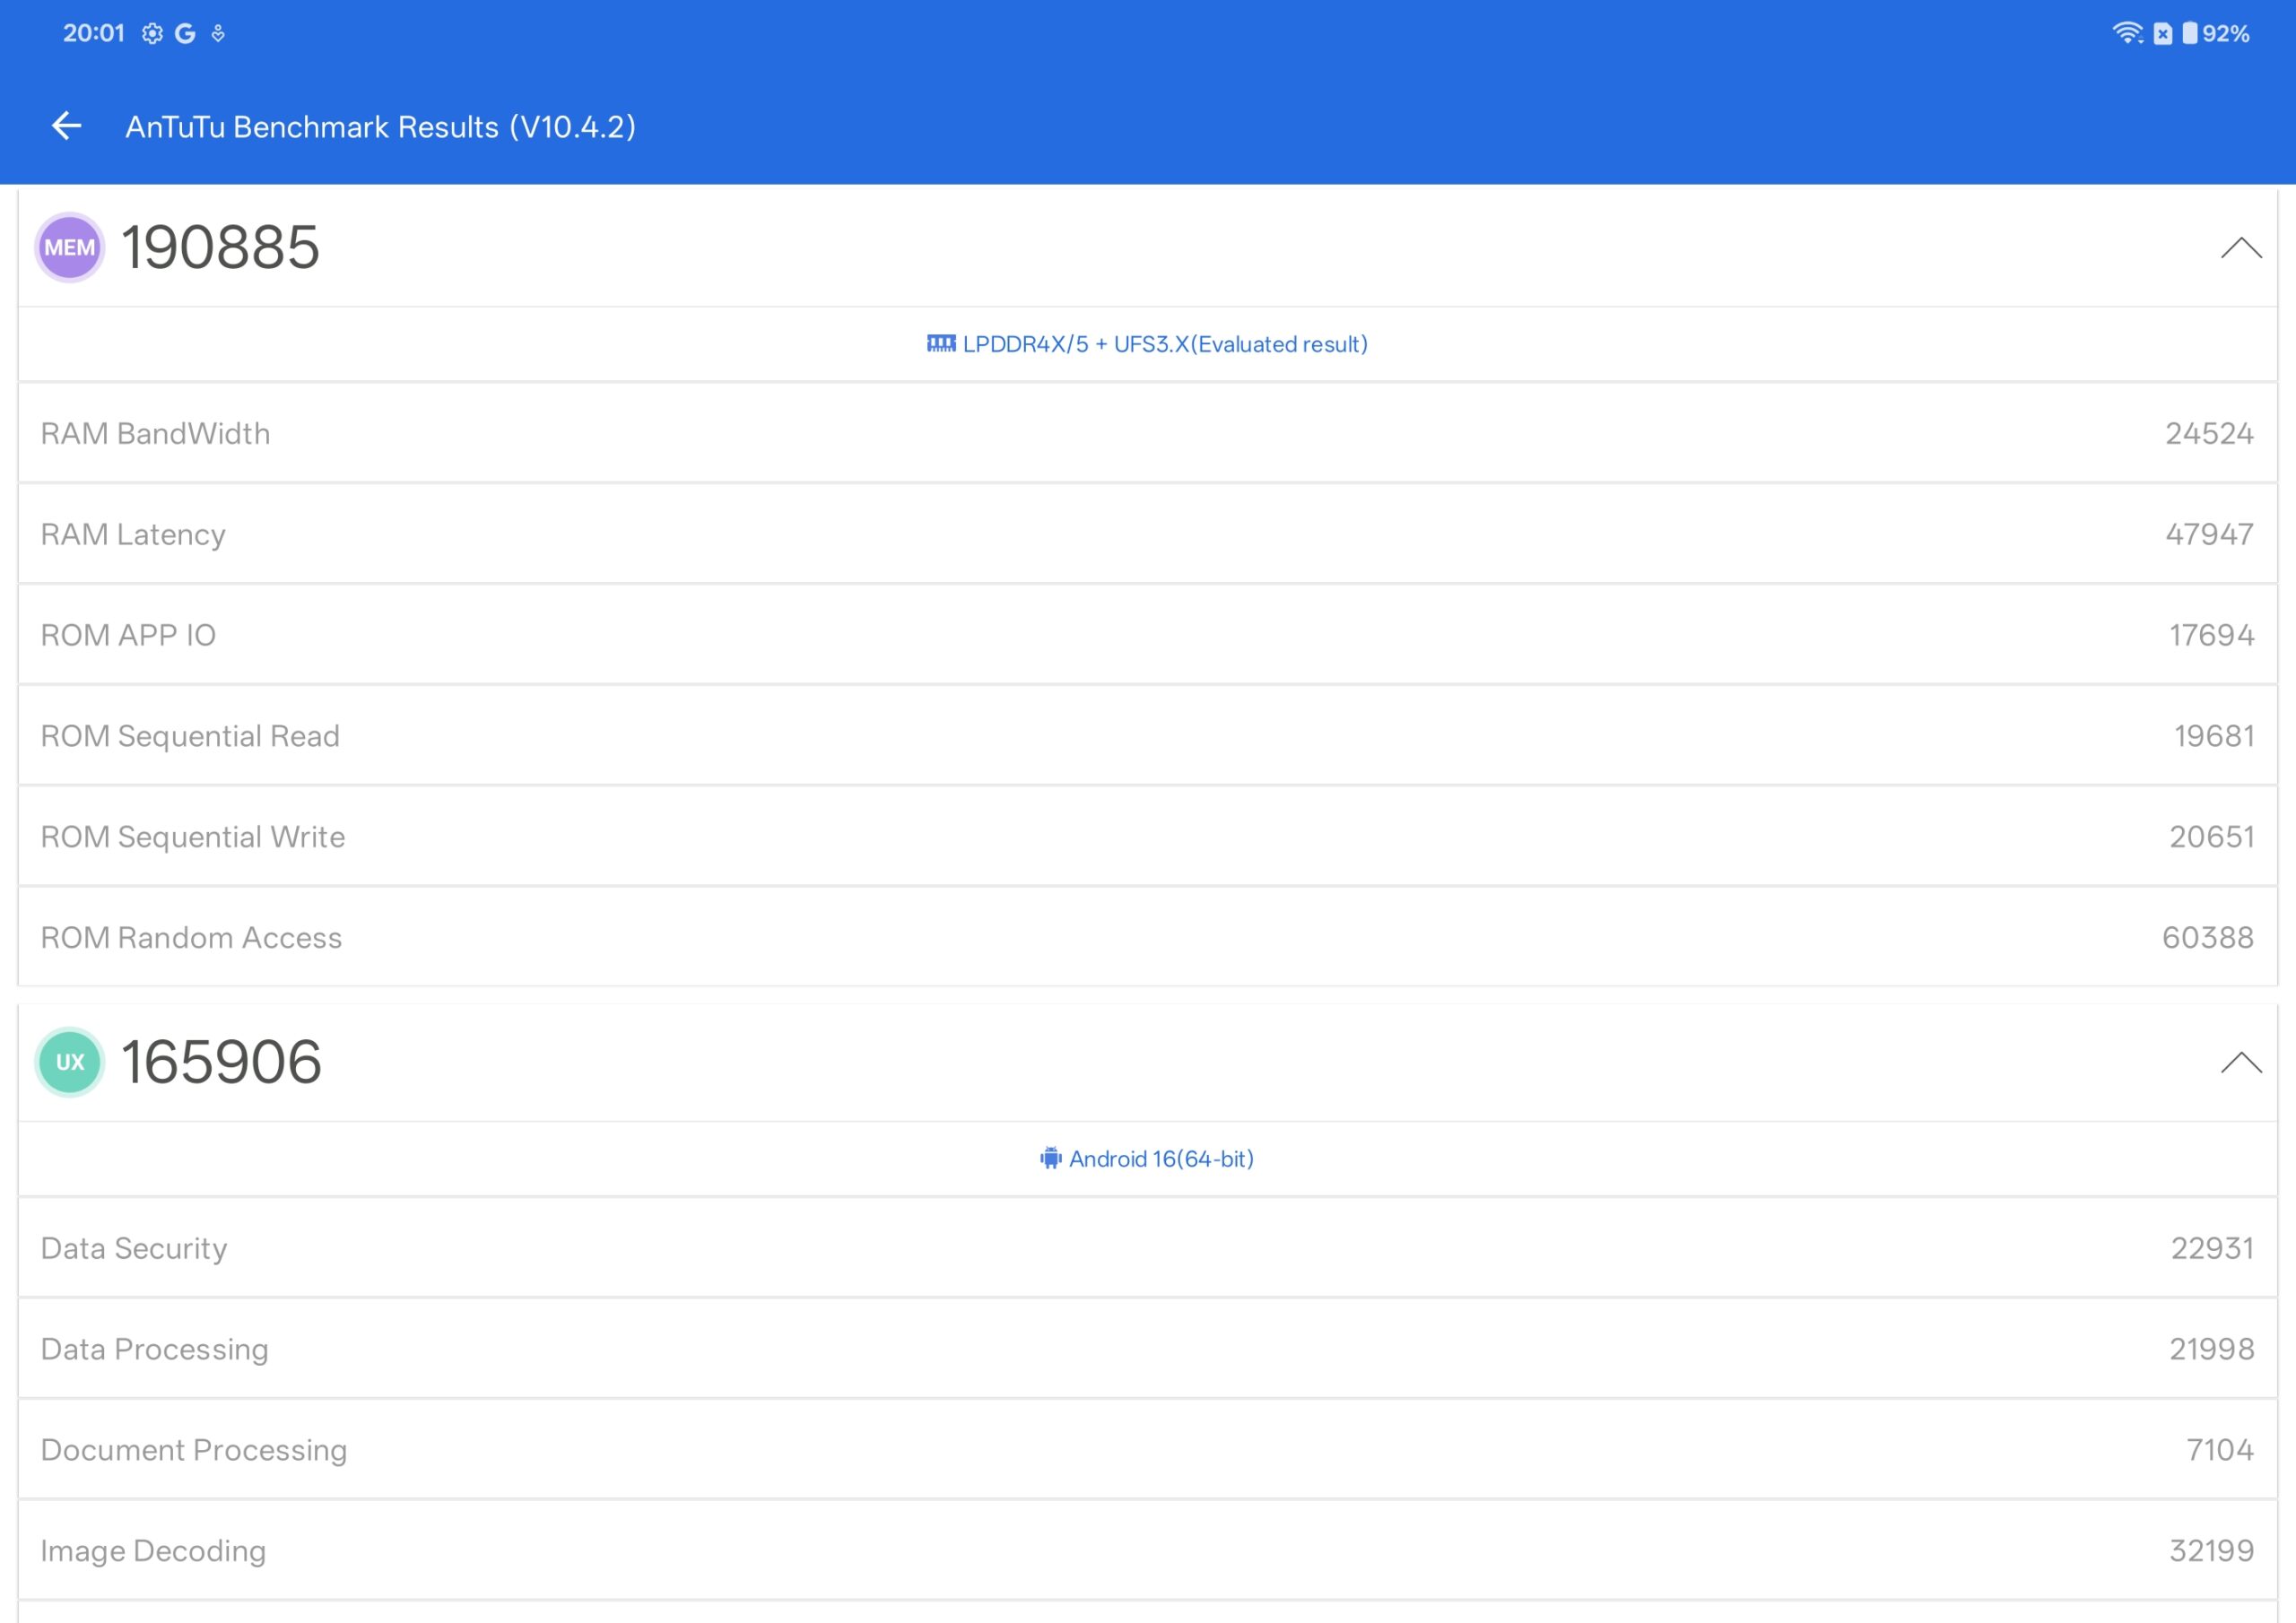
Task: Tap the 190885 MEM total score
Action: pos(220,248)
